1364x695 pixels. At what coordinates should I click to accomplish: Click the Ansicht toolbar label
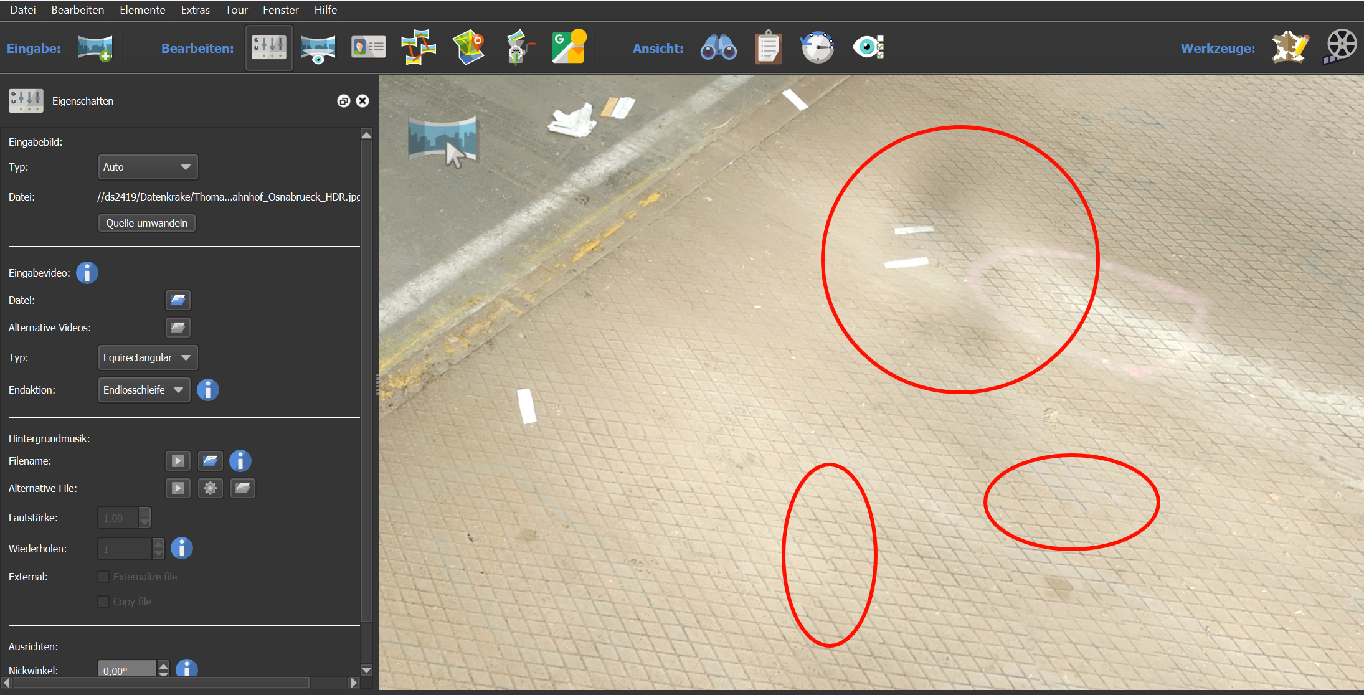point(658,48)
